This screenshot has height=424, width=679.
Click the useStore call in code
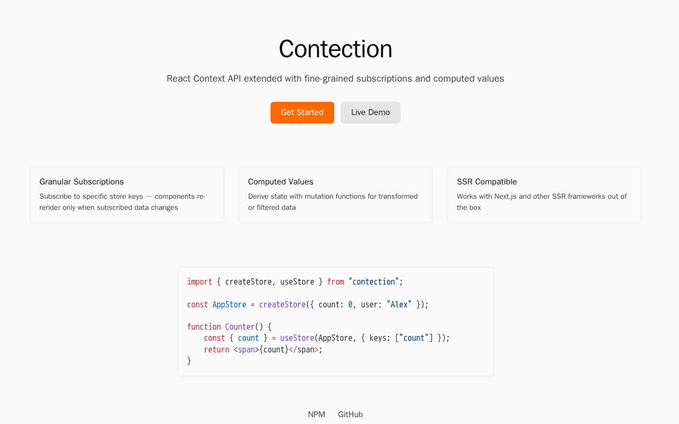tap(297, 338)
